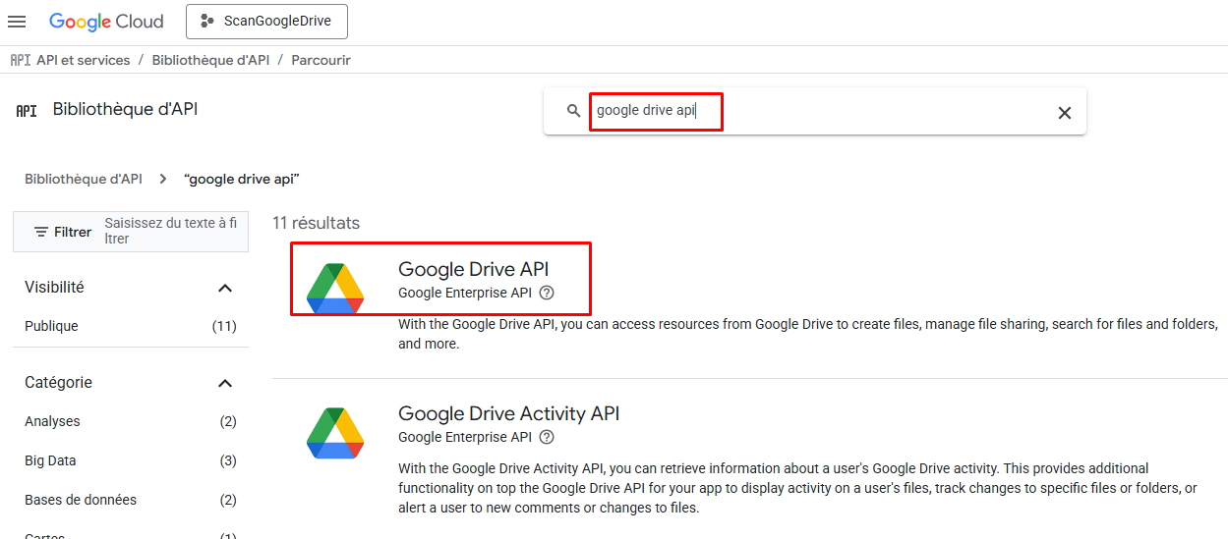Open the Google Drive Activity API result

point(508,413)
